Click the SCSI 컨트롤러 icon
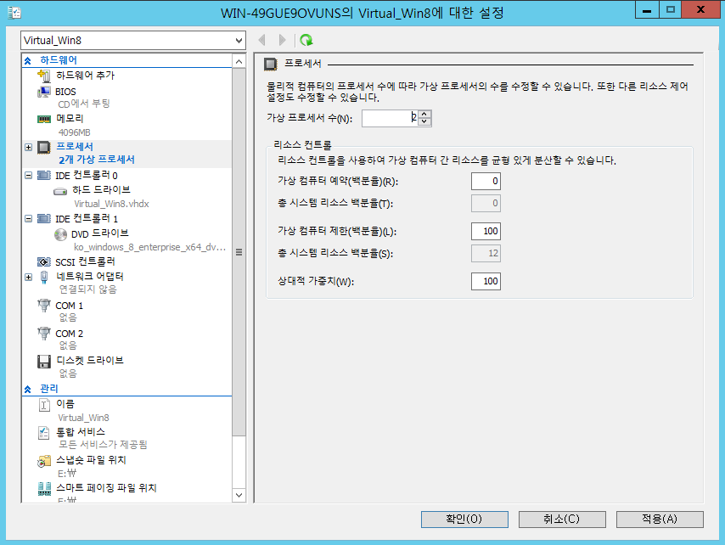The height and width of the screenshot is (545, 725). click(x=44, y=261)
